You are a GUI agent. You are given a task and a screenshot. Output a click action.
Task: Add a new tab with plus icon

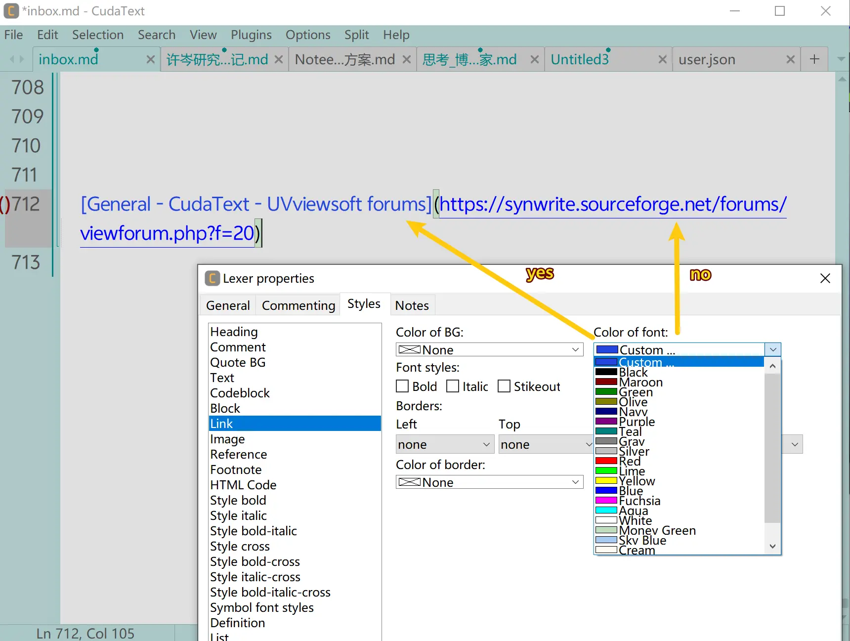click(814, 60)
